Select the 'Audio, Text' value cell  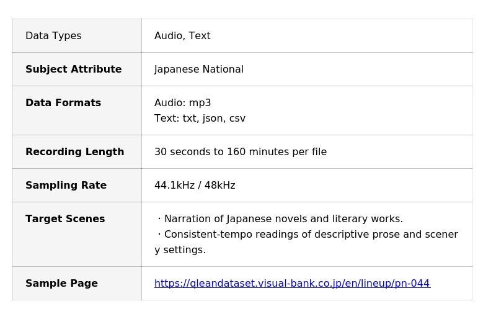pyautogui.click(x=182, y=36)
